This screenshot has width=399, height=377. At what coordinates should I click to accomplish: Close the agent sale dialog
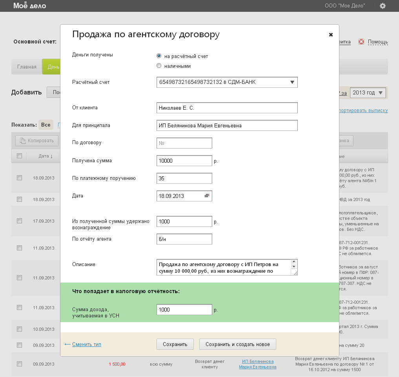(x=331, y=34)
